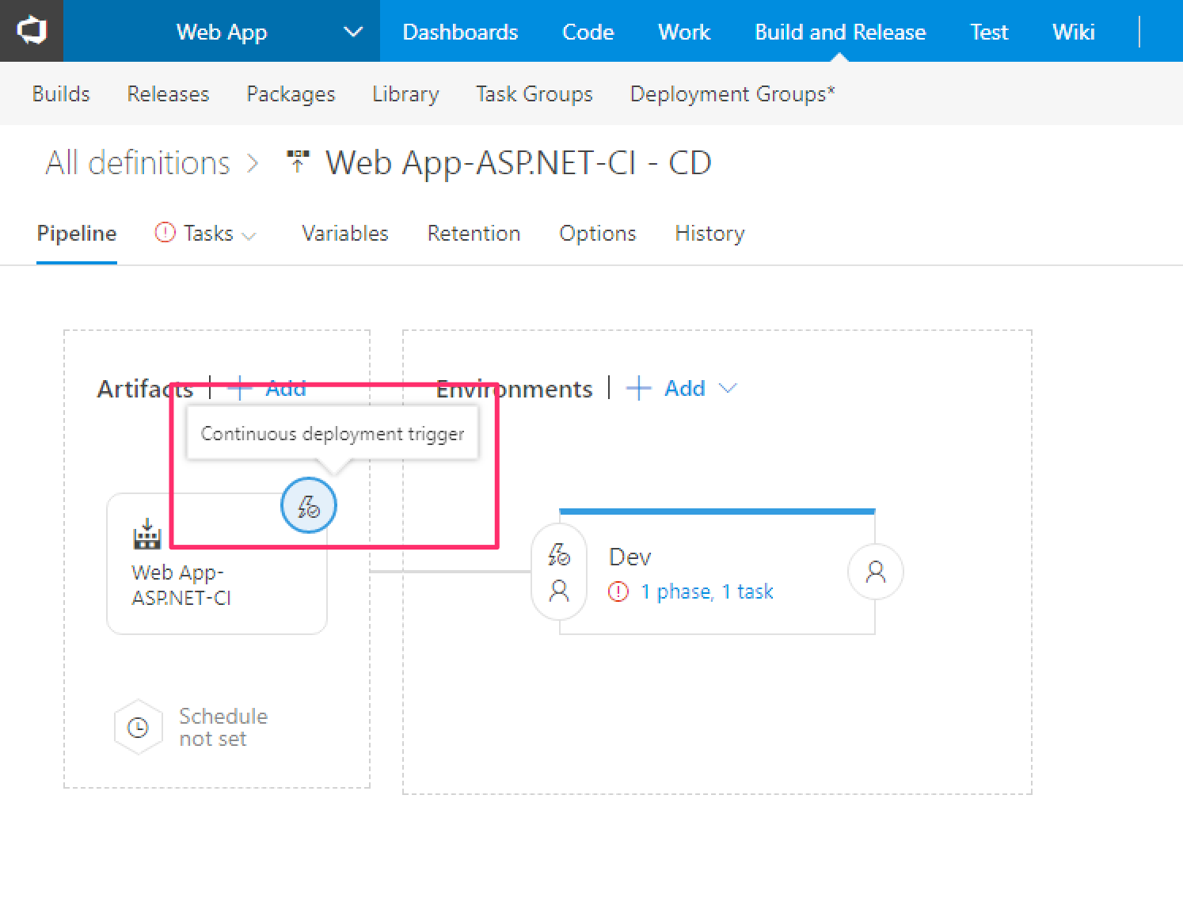Image resolution: width=1183 pixels, height=909 pixels.
Task: Click the schedule clock icon
Action: point(139,727)
